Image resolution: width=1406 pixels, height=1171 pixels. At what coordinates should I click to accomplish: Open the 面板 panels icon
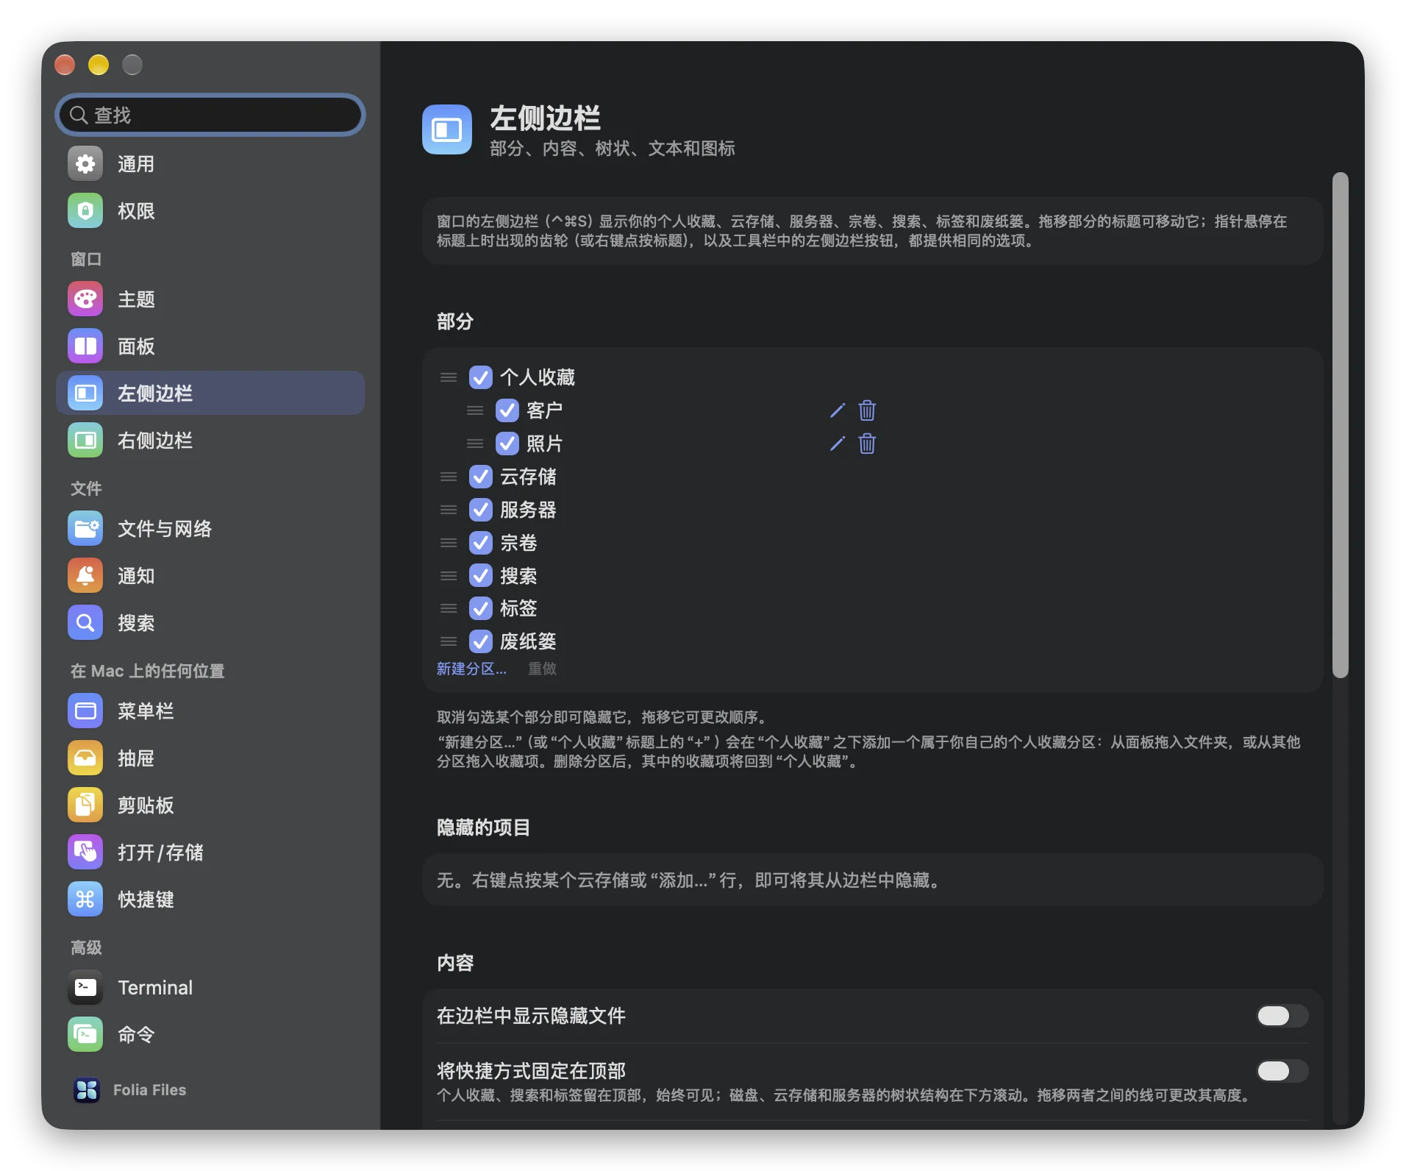tap(85, 346)
